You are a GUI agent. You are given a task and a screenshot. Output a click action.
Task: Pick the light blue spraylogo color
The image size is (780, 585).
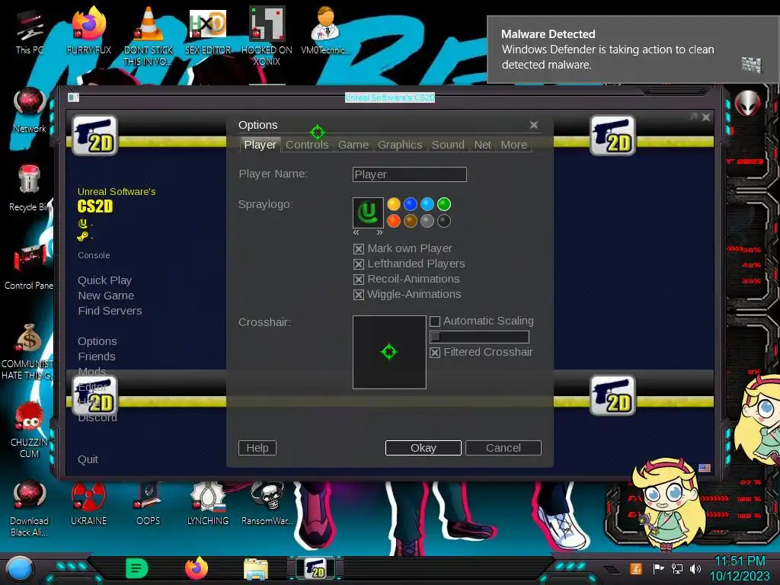(427, 204)
